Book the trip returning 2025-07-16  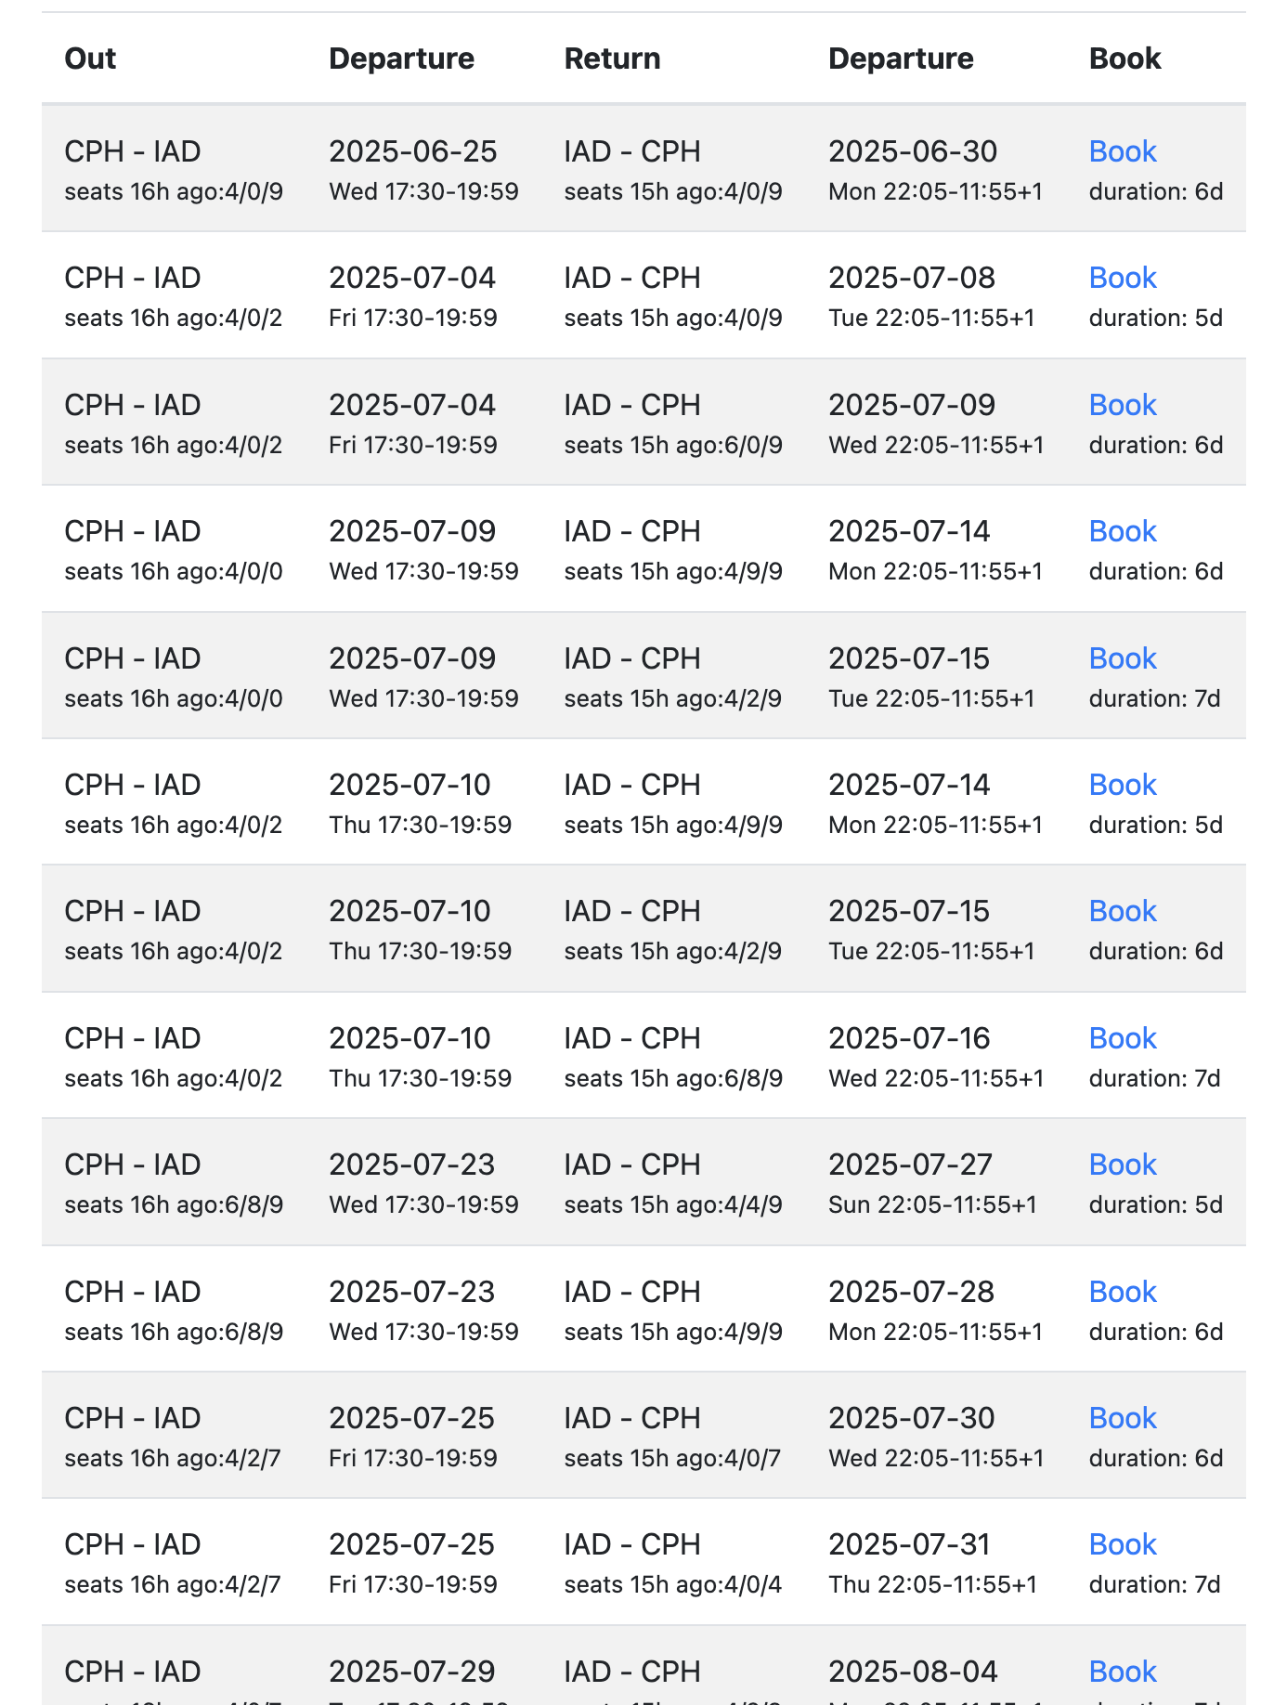1122,1038
